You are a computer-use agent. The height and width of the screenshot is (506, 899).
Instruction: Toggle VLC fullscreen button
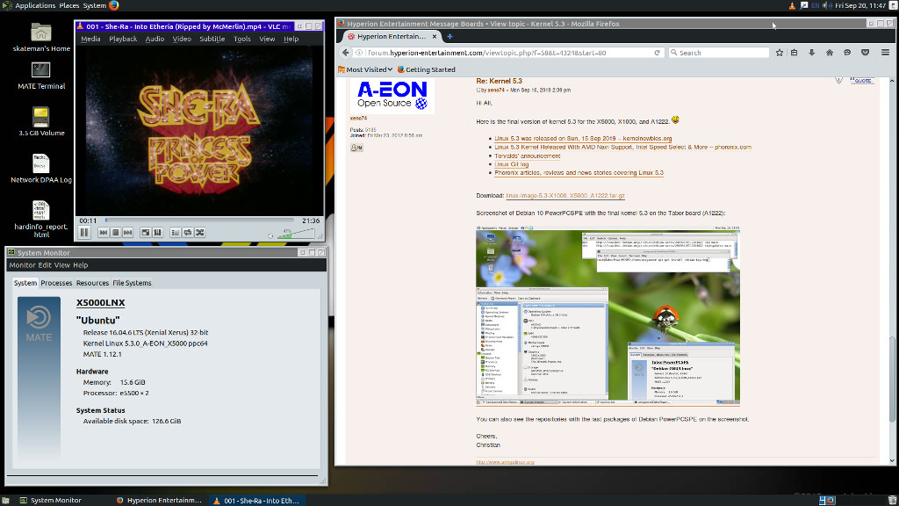146,232
